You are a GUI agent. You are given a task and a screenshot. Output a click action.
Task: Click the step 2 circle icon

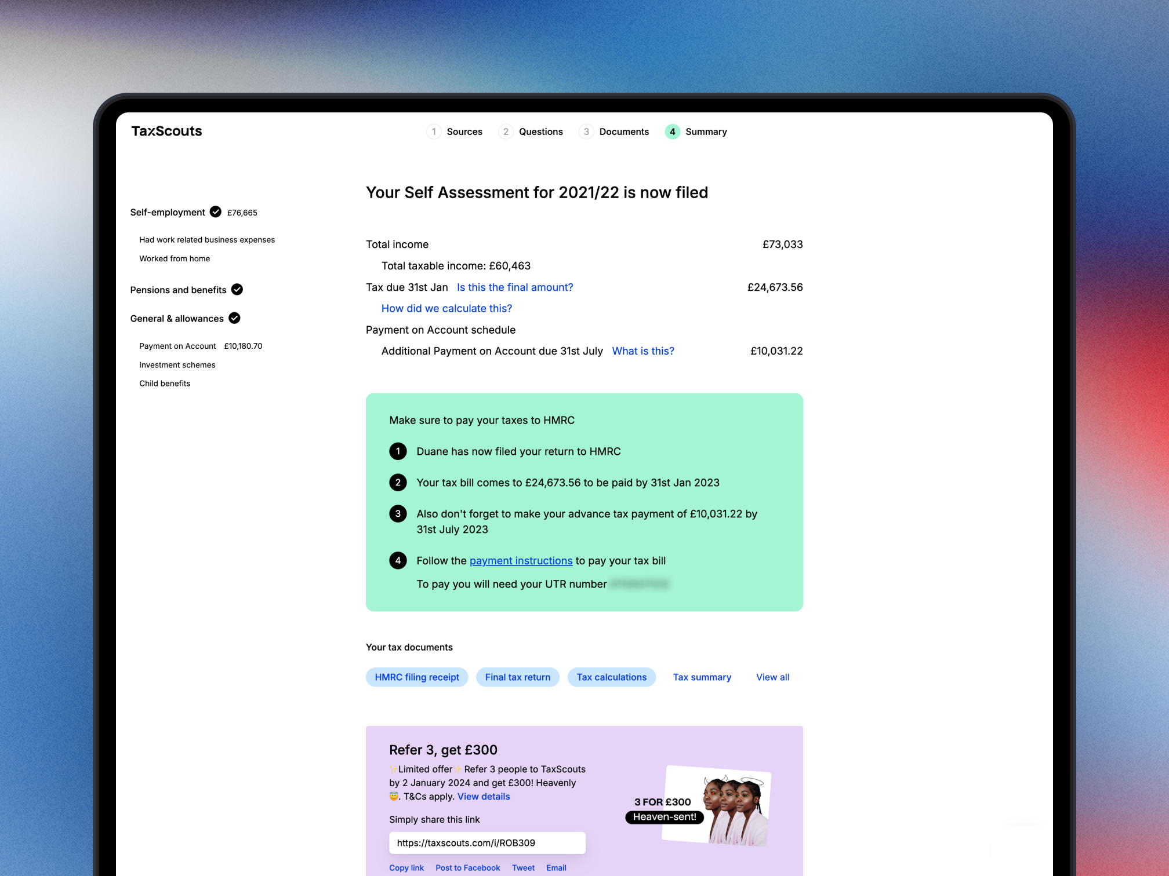coord(506,132)
